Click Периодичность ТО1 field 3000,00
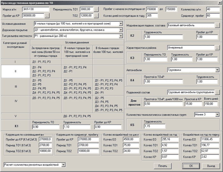The height and width of the screenshot is (172, 223). 86,9
